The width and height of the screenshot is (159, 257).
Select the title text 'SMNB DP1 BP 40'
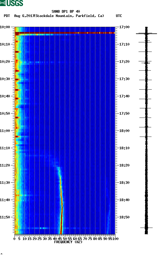tap(66, 12)
